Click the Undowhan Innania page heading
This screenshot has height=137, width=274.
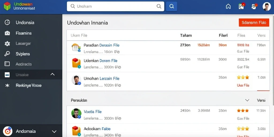(x=87, y=23)
